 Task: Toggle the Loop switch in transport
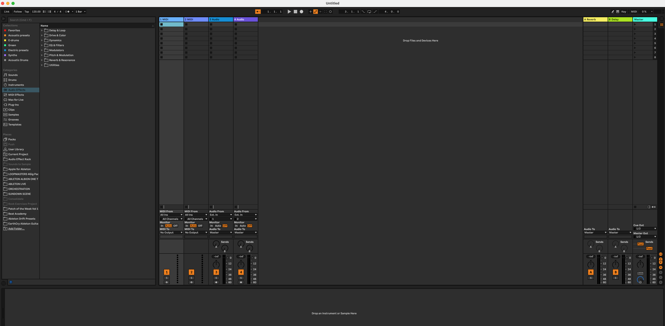(369, 11)
